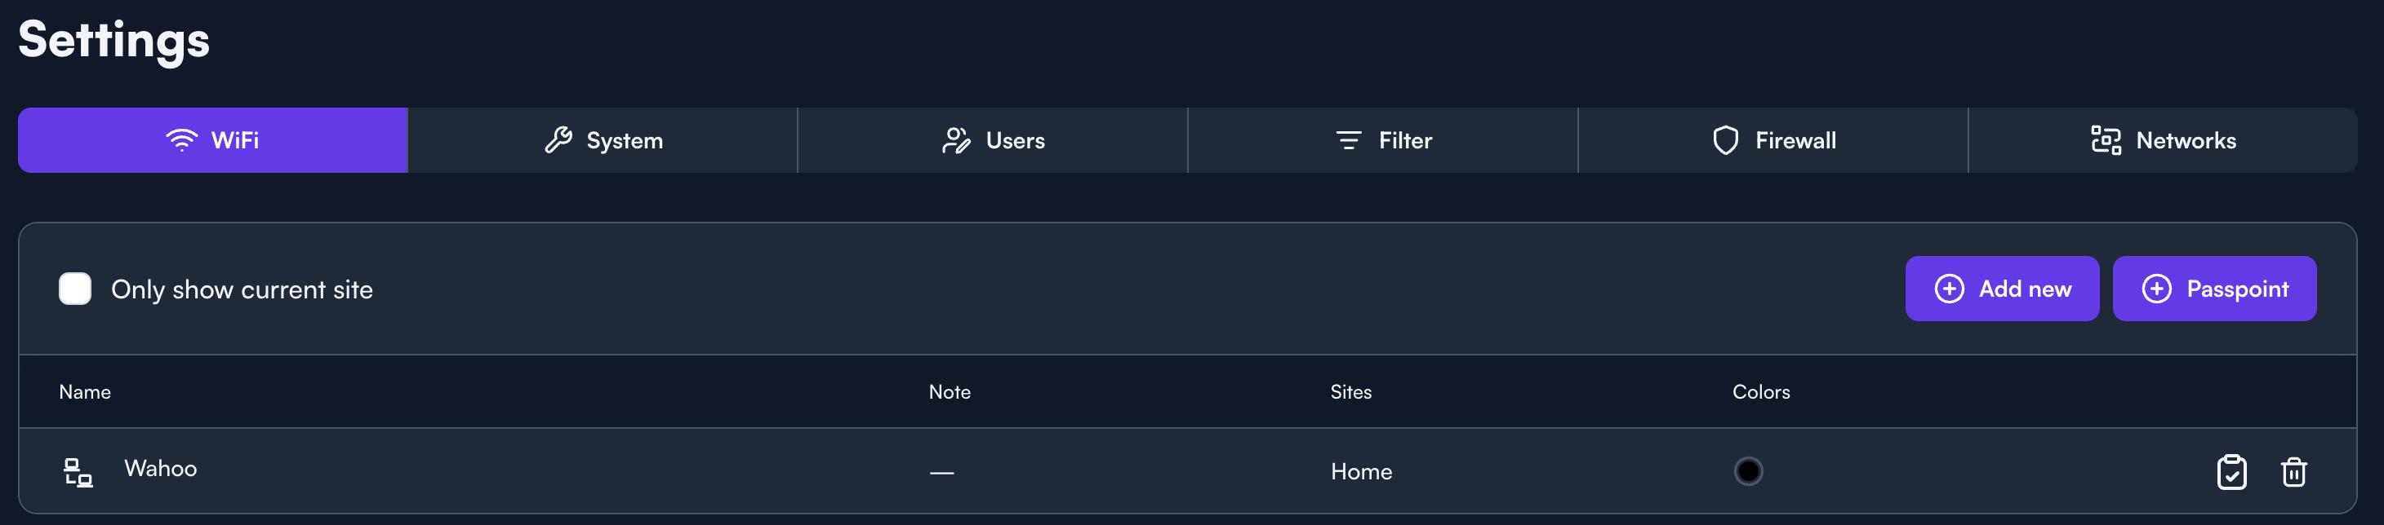Go to the Users tab
The width and height of the screenshot is (2384, 525).
(x=992, y=140)
